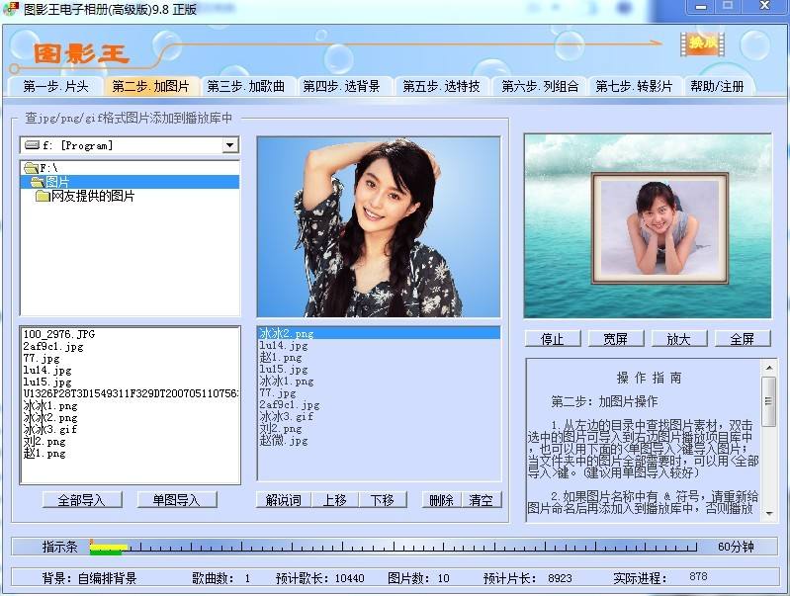Select 冰冰2.png in the playlist
Viewport: 790px width, 596px height.
pyautogui.click(x=379, y=333)
